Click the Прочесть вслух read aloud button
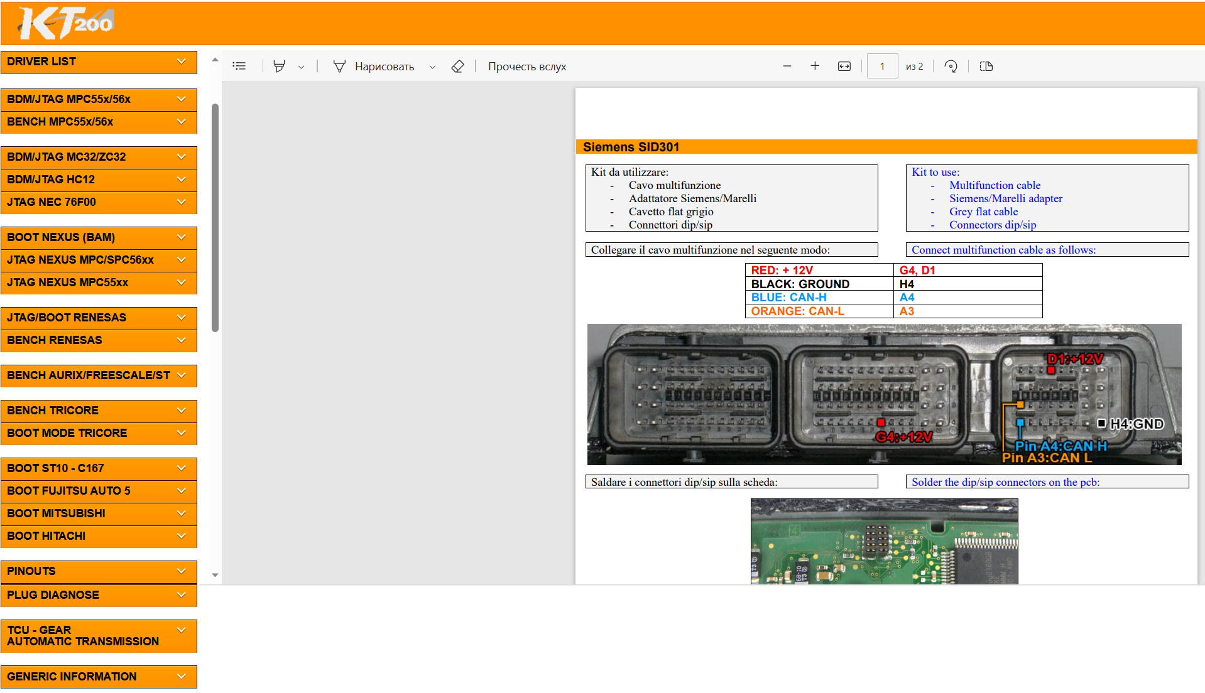 point(526,67)
